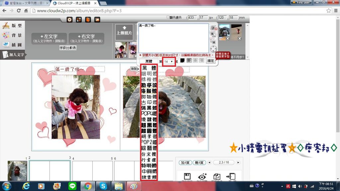Choose POP2體 in the font list
The height and width of the screenshot is (191, 340).
point(149,142)
